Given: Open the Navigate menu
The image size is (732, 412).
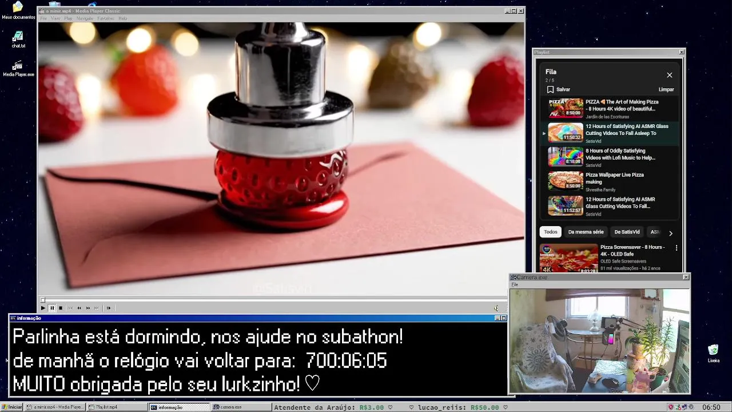Looking at the screenshot, I should (x=85, y=18).
